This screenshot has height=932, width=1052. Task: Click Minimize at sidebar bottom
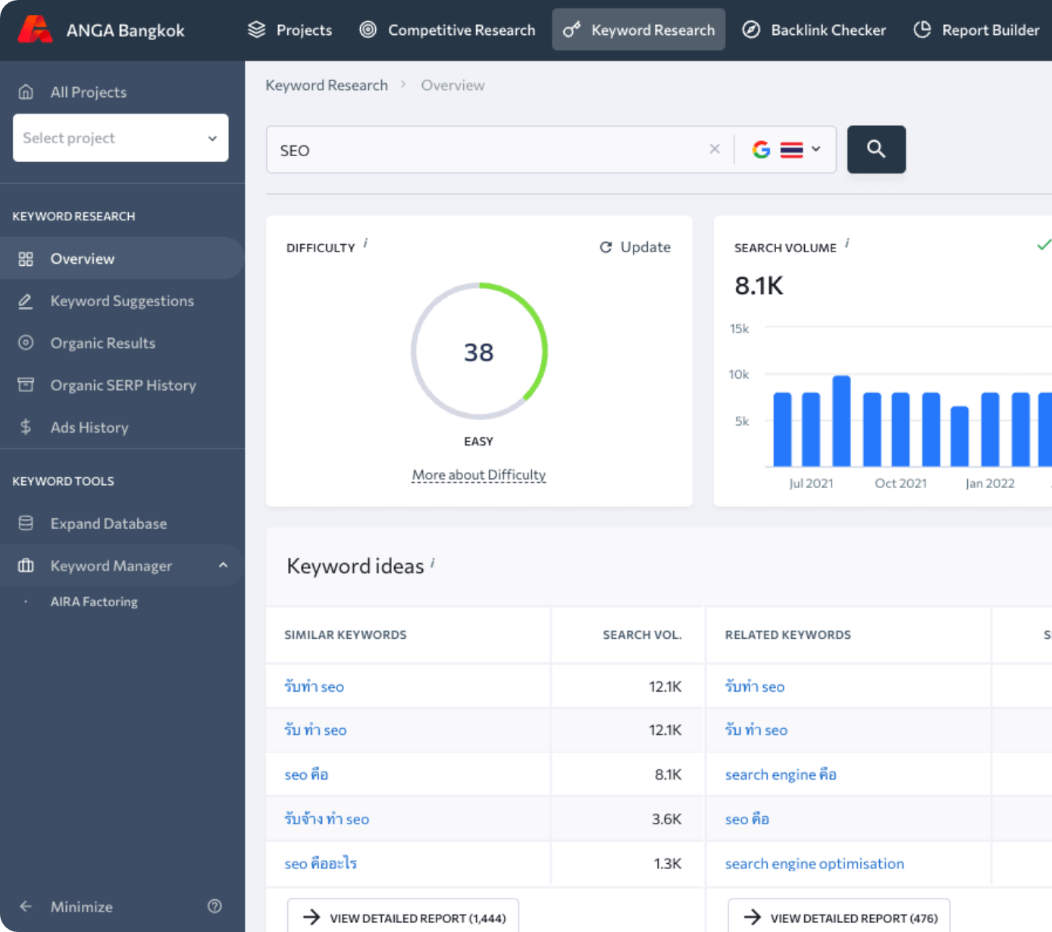81,906
